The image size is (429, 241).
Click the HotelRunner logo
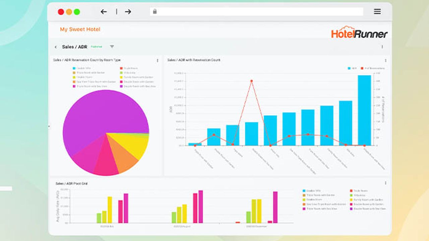[x=359, y=33]
